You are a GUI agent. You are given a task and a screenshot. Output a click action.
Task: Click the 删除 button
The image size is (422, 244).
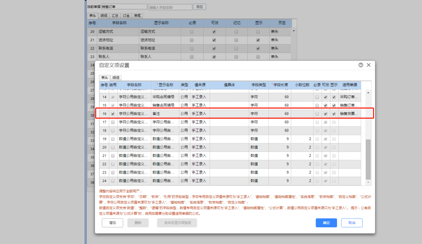(x=138, y=223)
